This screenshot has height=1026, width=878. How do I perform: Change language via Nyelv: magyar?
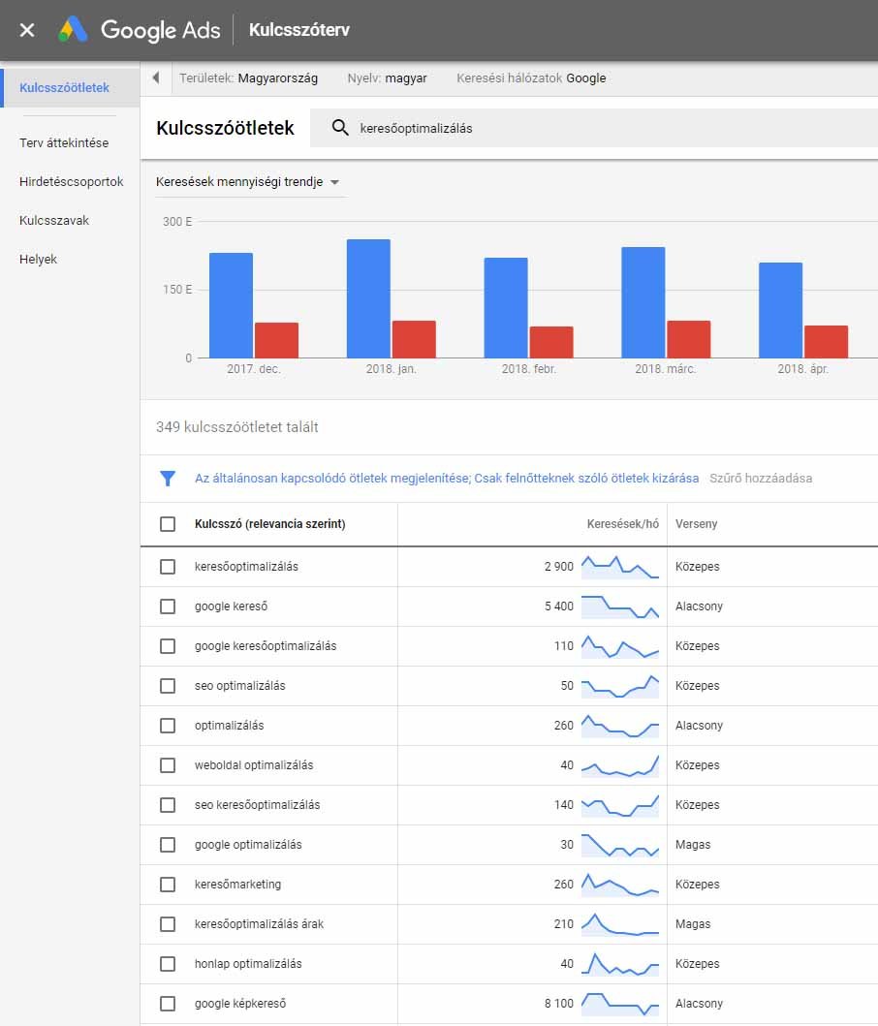[x=387, y=78]
